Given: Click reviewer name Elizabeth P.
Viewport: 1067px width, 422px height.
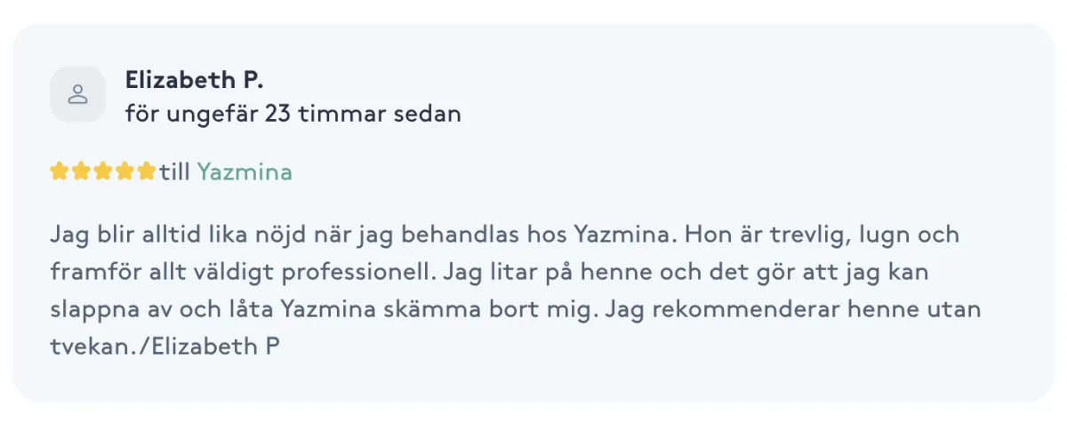Looking at the screenshot, I should coord(194,80).
